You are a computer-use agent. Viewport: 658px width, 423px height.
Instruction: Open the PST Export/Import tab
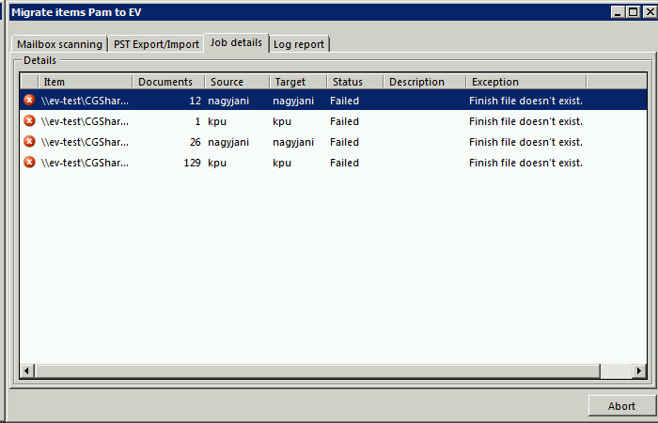pyautogui.click(x=155, y=44)
